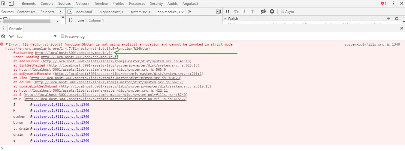The image size is (405, 151).
Task: Open the AngularJS panel tab
Action: (x=190, y=4)
